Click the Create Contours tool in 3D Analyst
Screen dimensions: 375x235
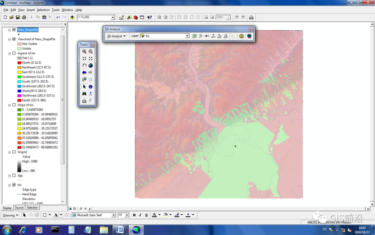pos(194,36)
